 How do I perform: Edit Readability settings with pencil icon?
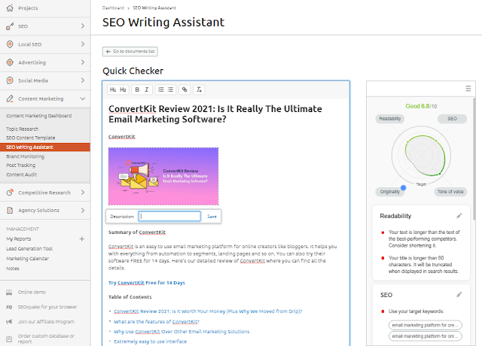[x=459, y=216]
